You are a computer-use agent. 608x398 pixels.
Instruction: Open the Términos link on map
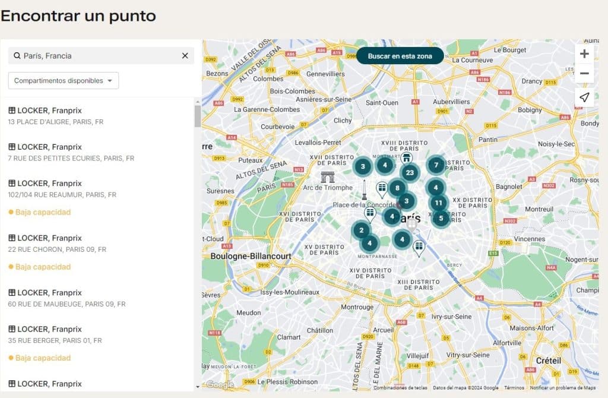514,387
